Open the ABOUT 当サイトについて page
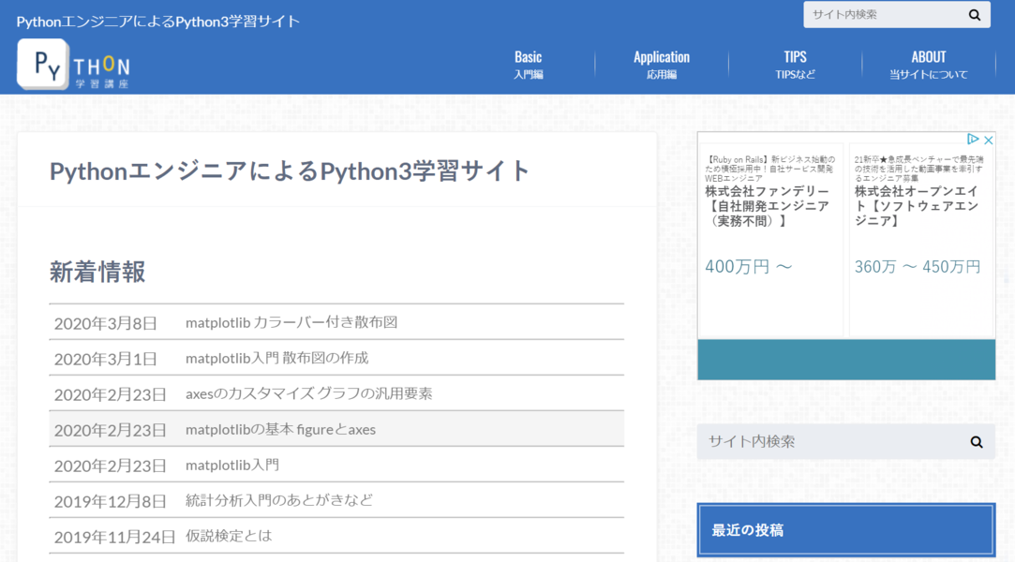 pyautogui.click(x=928, y=65)
